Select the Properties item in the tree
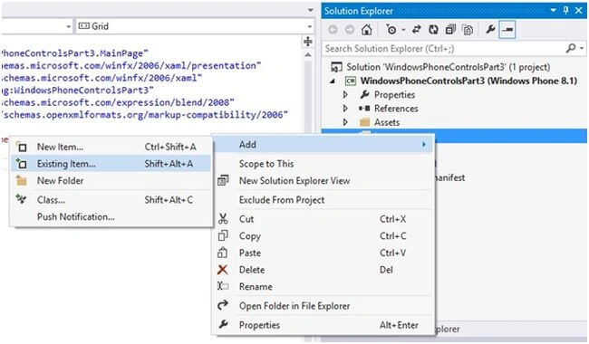This screenshot has height=344, width=589. click(x=394, y=94)
